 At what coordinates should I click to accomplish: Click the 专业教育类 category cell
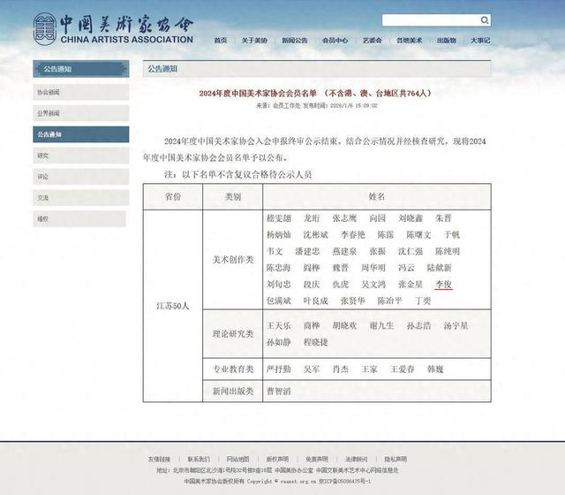(x=233, y=369)
